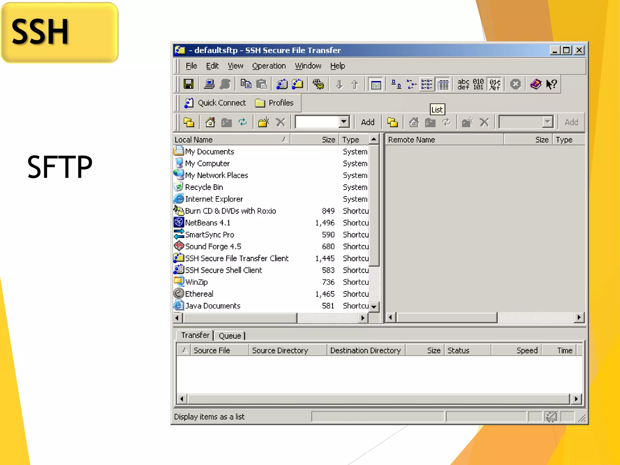Open a New File Transfer Window icon

click(x=298, y=84)
